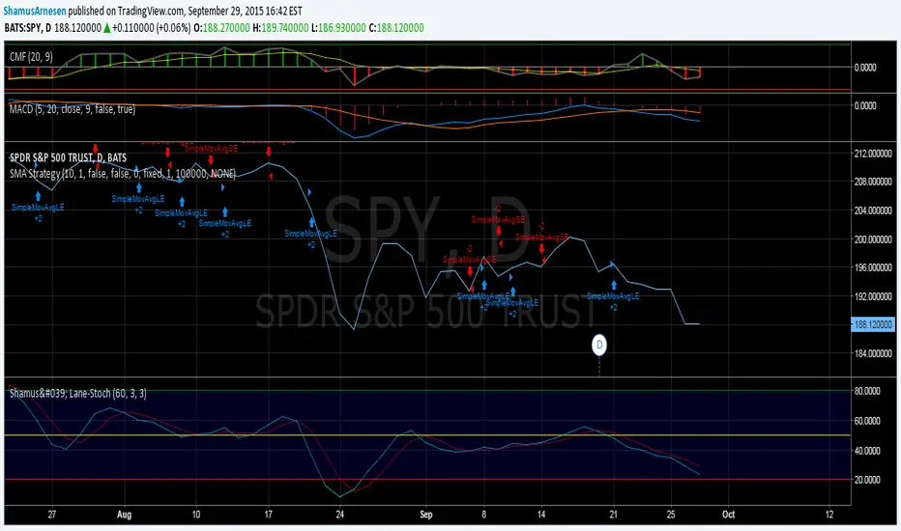Click the 196.000000 price axis label
901x531 pixels.
[873, 267]
